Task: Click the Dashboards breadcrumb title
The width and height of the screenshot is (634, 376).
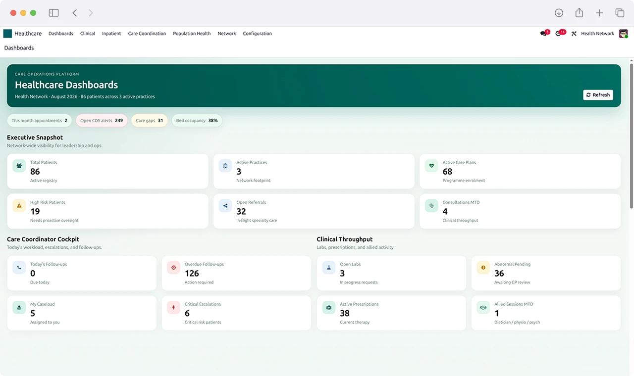Action: click(19, 48)
